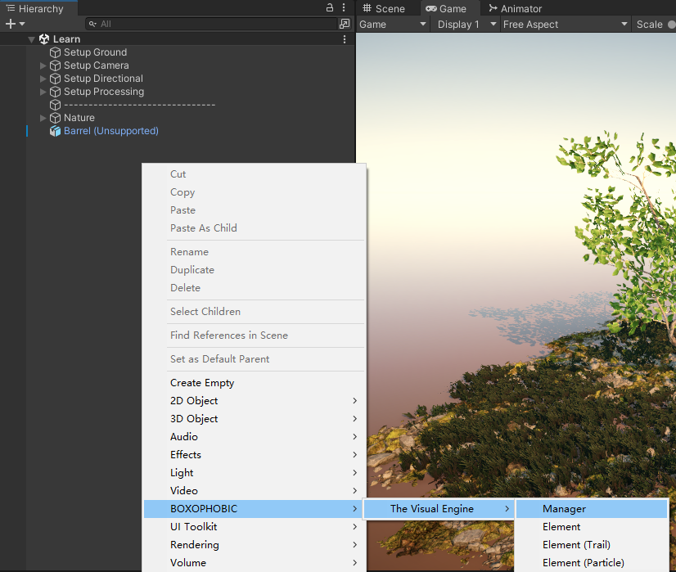Screen dimensions: 676x572
Task: Open the BOXOPHOBIC submenu
Action: [255, 509]
